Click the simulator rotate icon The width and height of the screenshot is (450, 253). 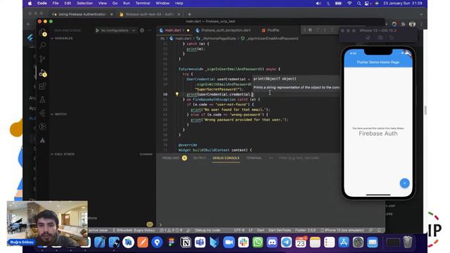[392, 37]
